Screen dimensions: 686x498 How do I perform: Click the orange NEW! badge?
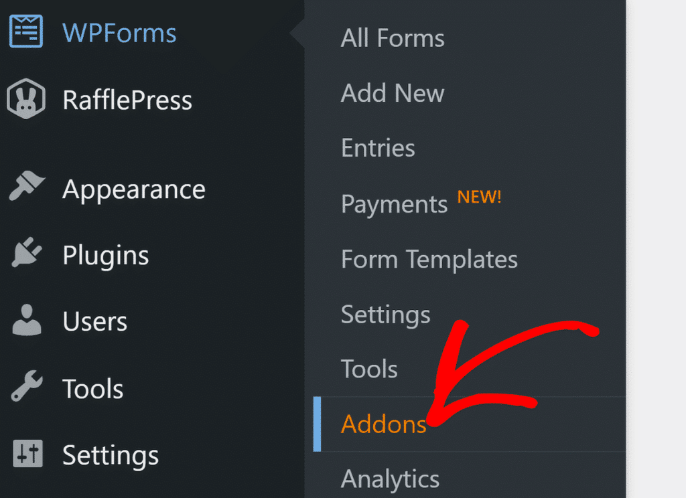[480, 197]
